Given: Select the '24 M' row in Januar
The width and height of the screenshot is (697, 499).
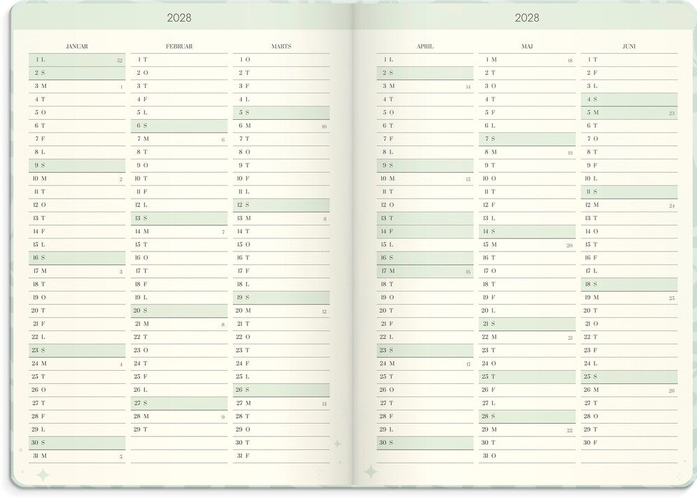Looking at the screenshot, I should (77, 364).
